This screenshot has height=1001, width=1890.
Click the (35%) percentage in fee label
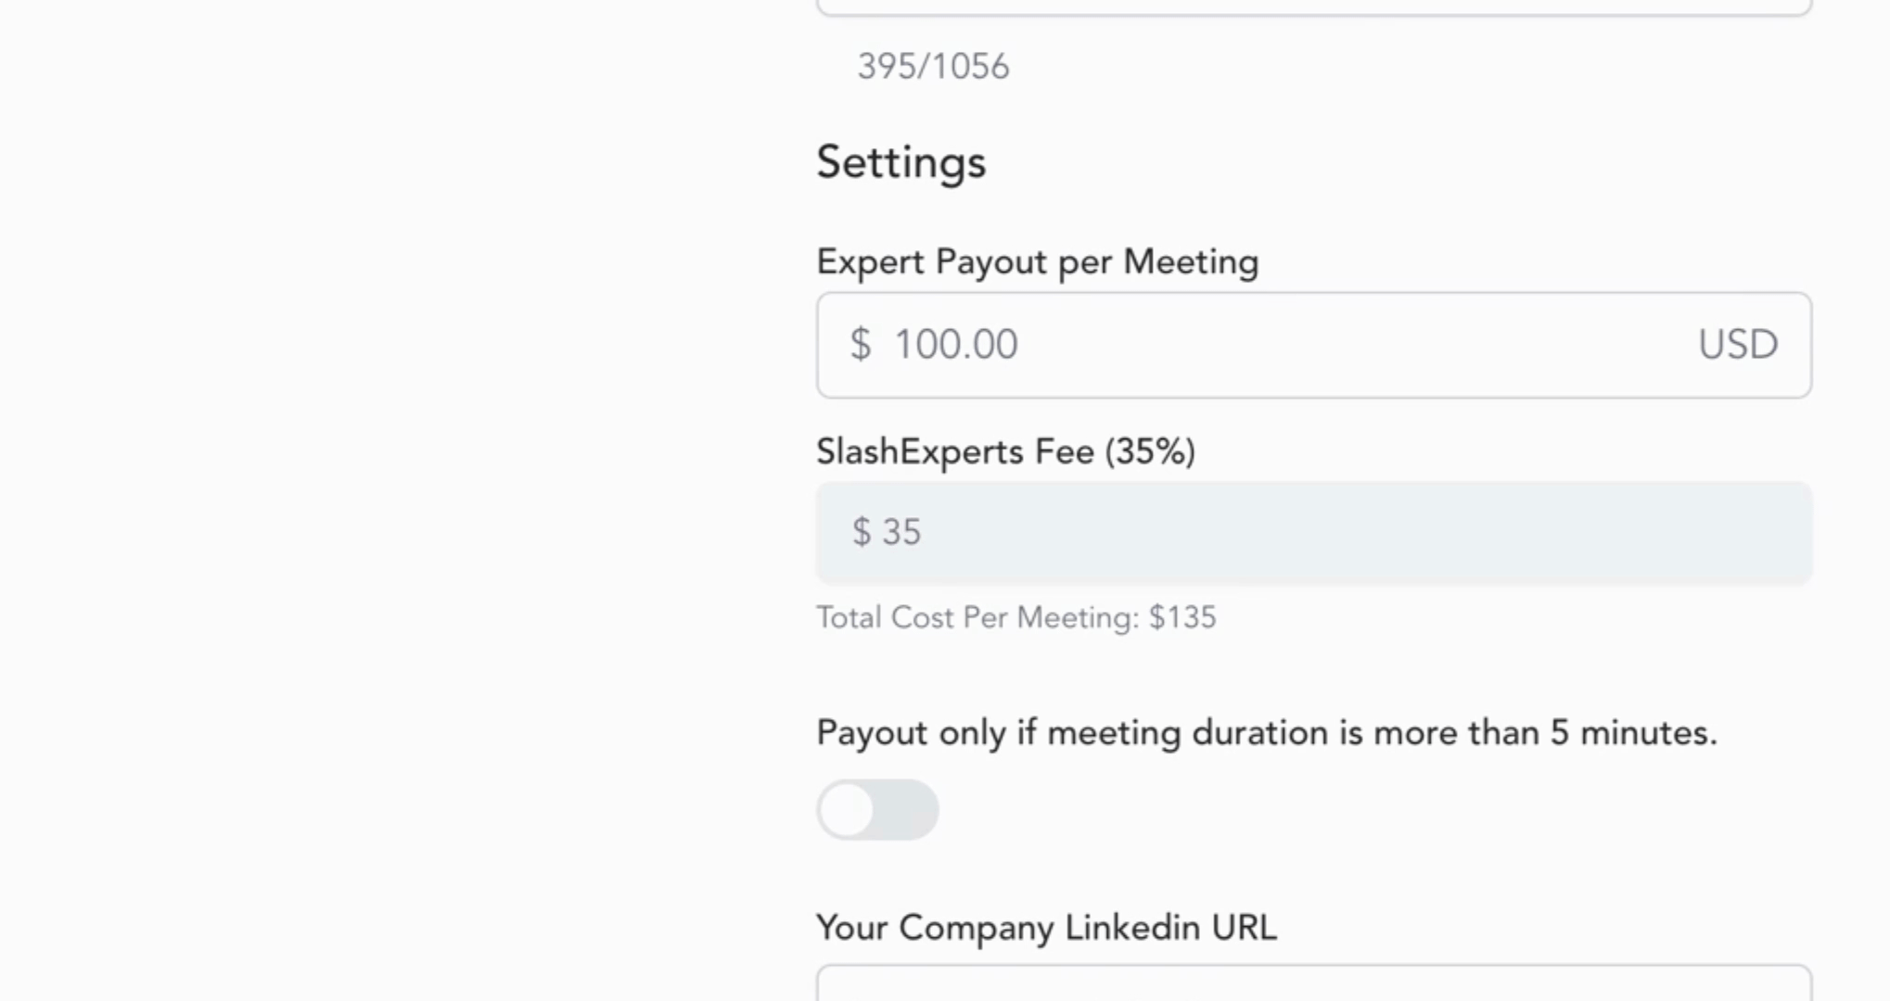point(1149,452)
